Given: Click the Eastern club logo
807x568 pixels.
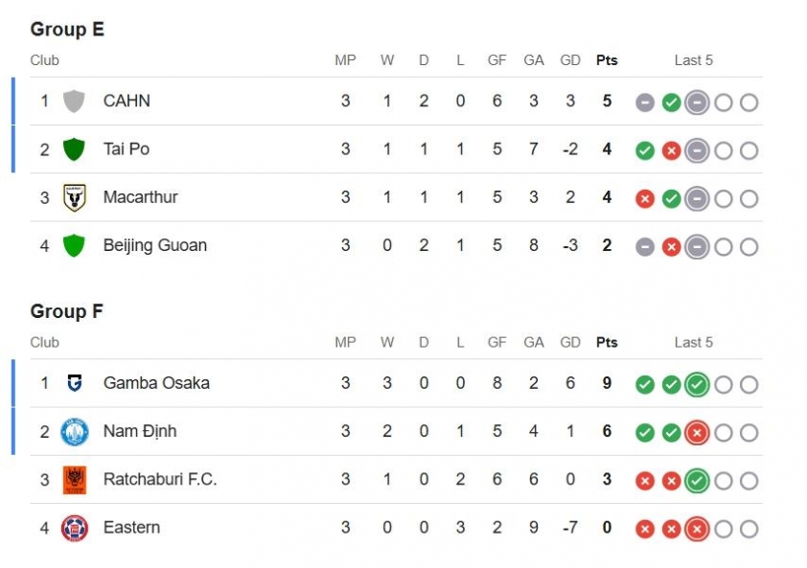Looking at the screenshot, I should point(74,528).
